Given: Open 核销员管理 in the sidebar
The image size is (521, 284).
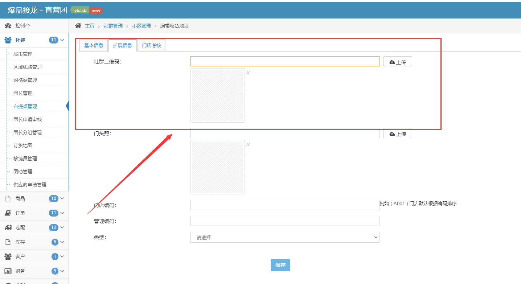Looking at the screenshot, I should coord(25,159).
